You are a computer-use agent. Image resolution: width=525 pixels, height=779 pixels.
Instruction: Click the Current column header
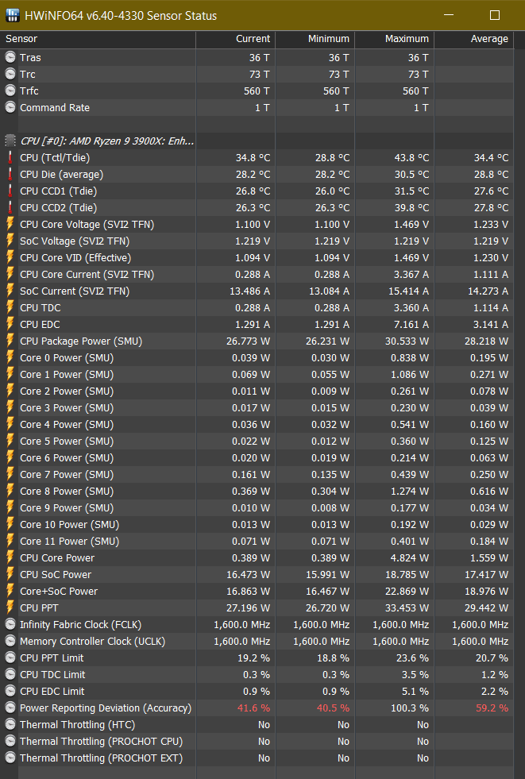point(235,39)
